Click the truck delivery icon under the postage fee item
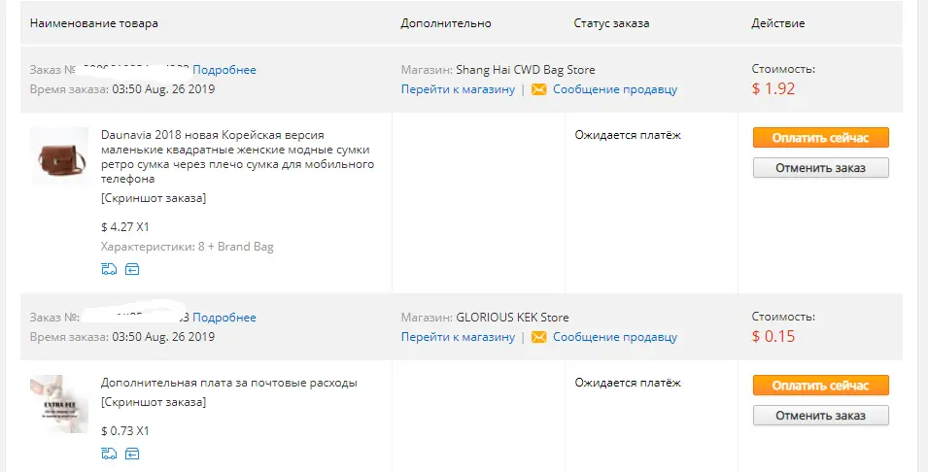This screenshot has height=472, width=928. click(x=109, y=454)
